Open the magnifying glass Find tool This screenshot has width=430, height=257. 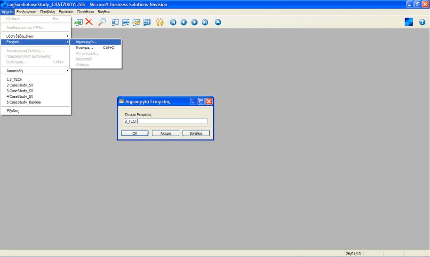pyautogui.click(x=102, y=22)
